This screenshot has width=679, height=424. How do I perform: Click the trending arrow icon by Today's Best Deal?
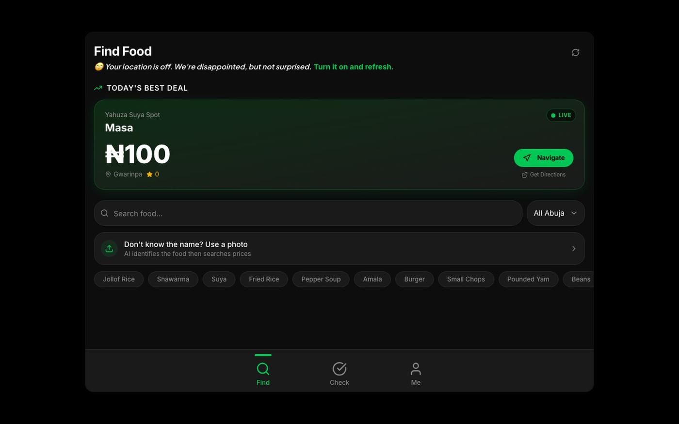98,88
